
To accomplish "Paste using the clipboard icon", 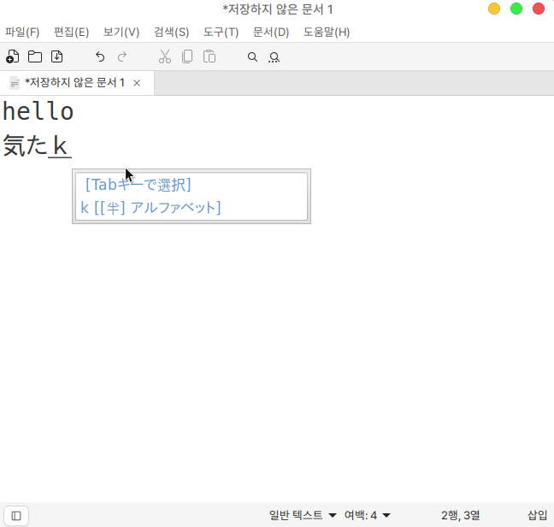I will (209, 57).
